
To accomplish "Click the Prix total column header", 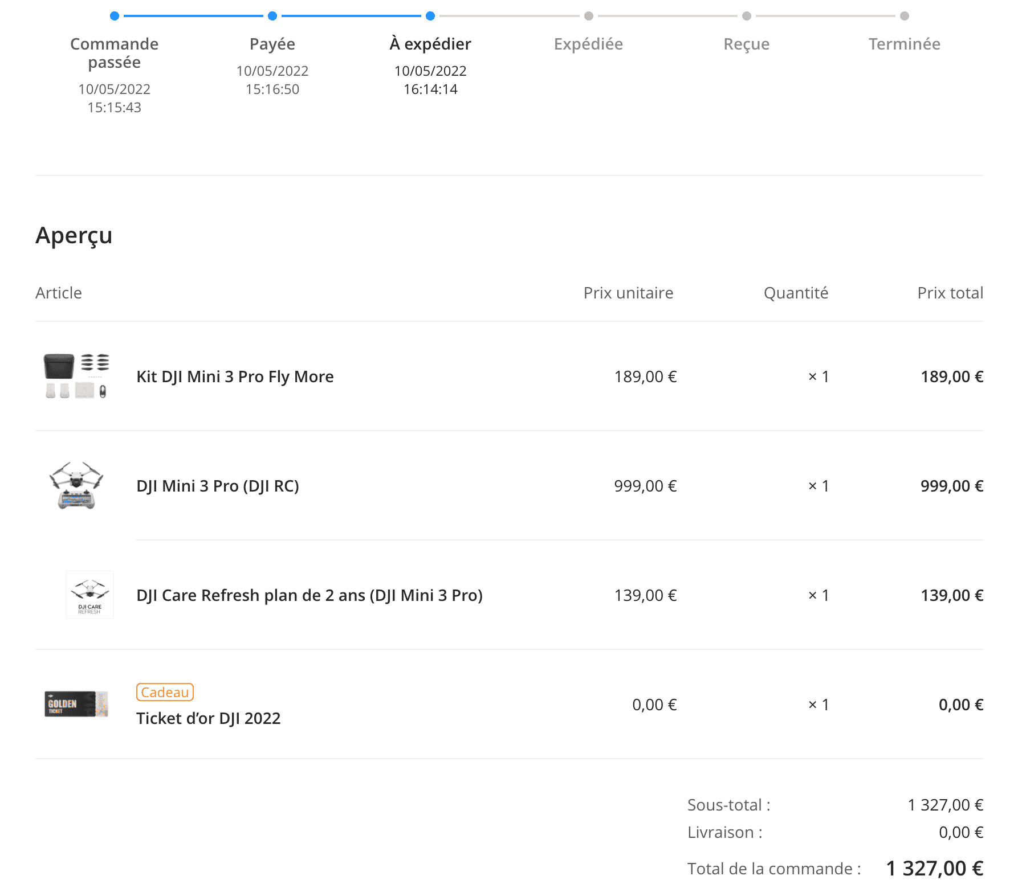I will 950,293.
